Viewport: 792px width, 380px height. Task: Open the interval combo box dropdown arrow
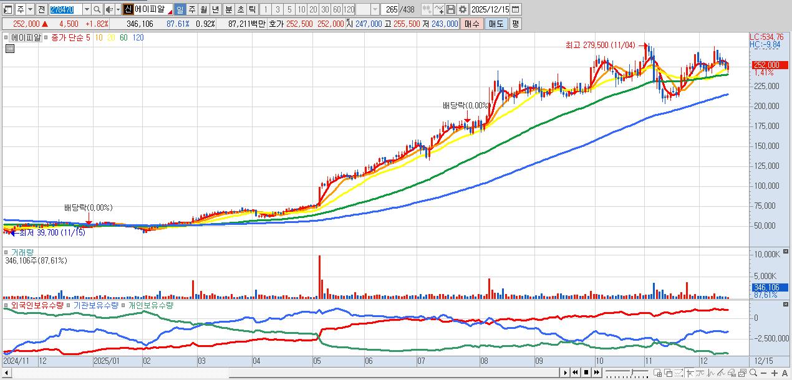pos(374,9)
